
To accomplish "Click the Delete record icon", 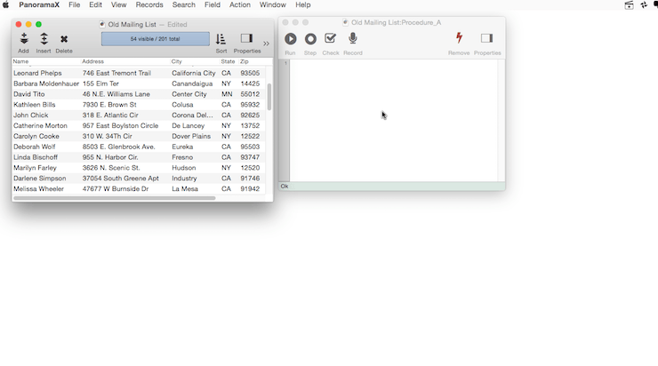I will (64, 39).
